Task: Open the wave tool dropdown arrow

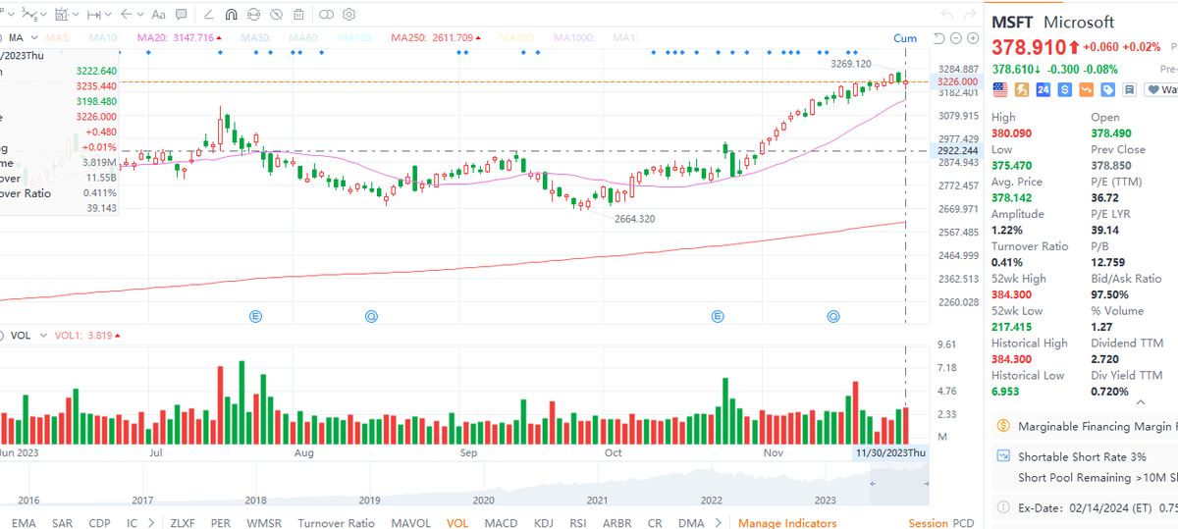Action: tap(44, 15)
